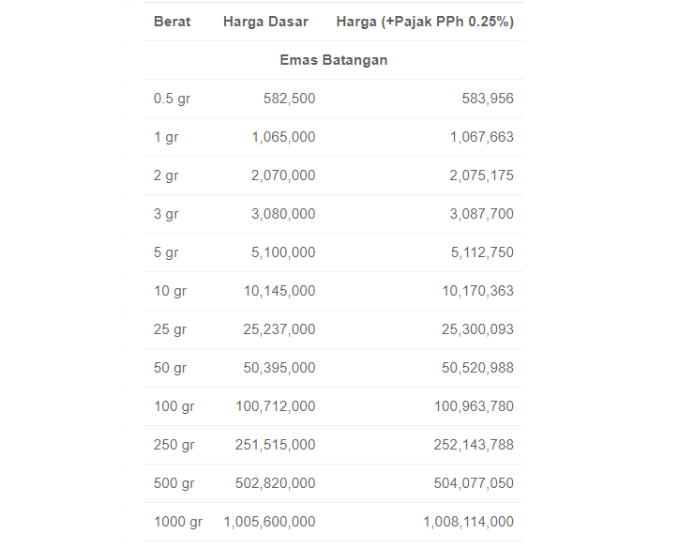Click taxed price 50,520,988

coord(477,368)
